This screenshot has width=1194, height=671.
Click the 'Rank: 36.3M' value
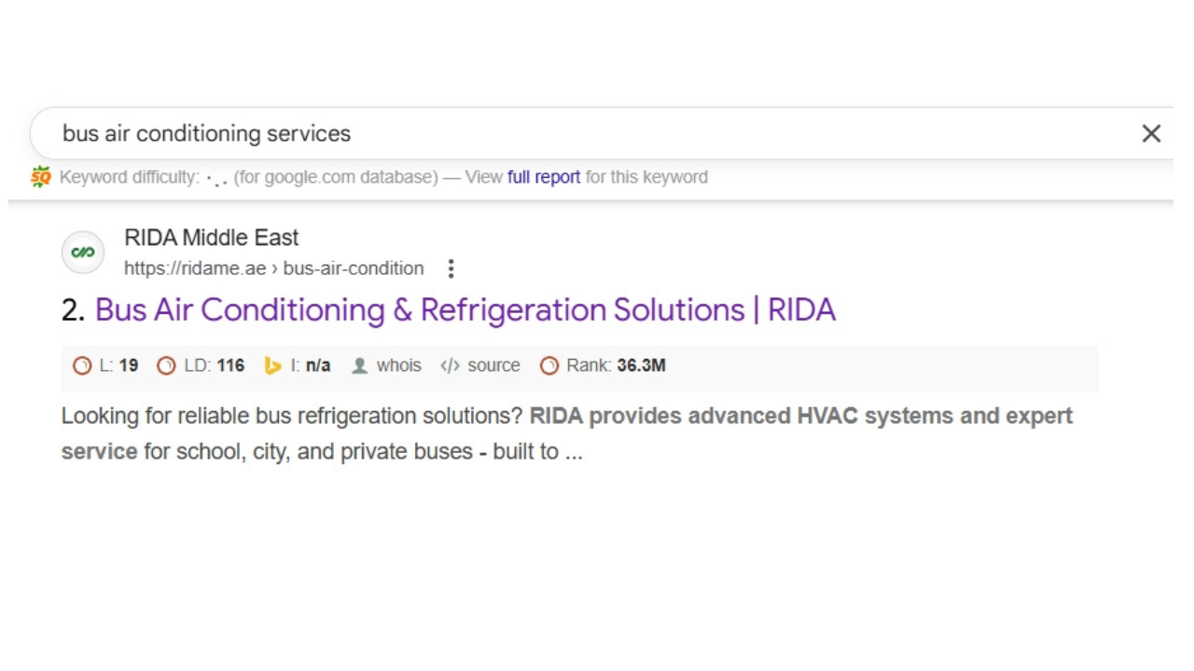[x=616, y=365]
